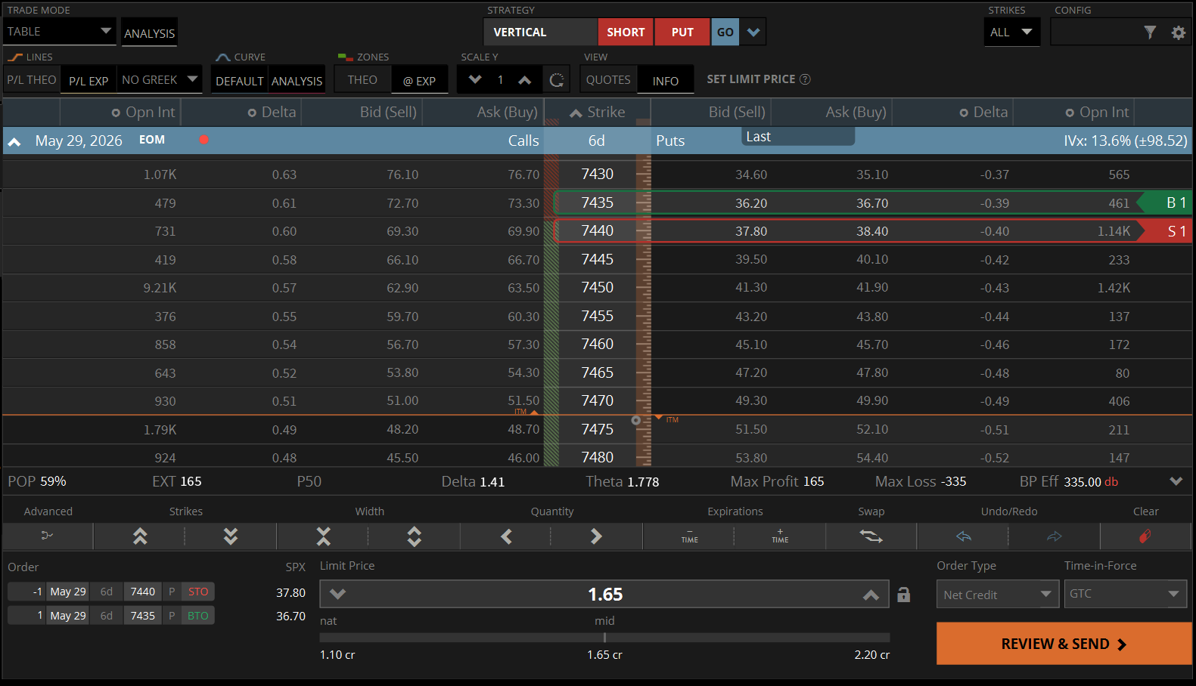Image resolution: width=1196 pixels, height=686 pixels.
Task: Shift strikes up with double up chevron
Action: (x=140, y=536)
